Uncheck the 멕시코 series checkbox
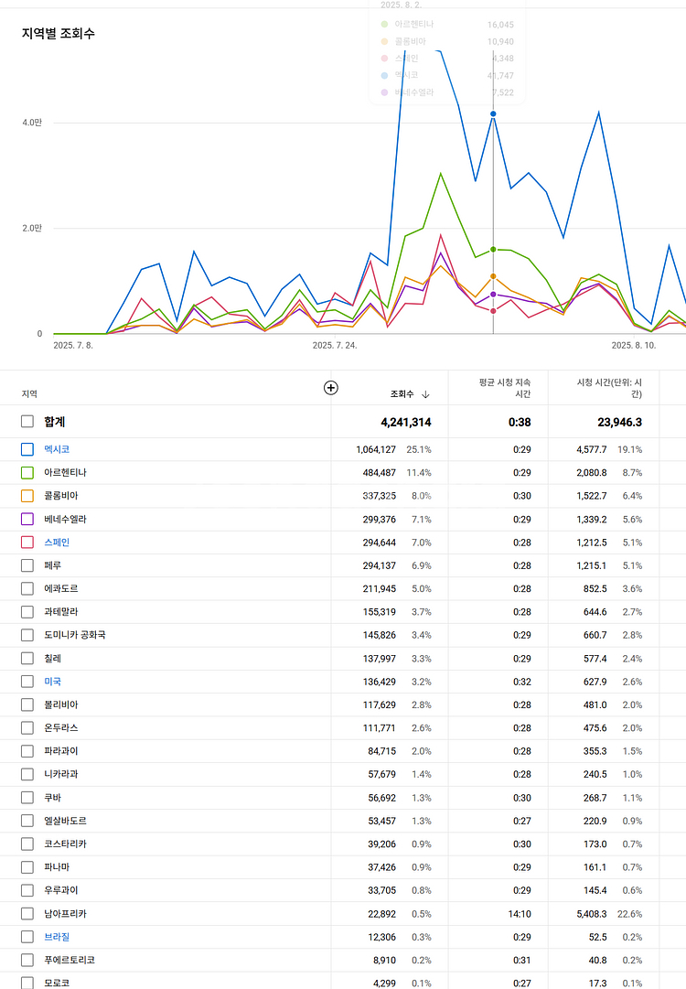686x989 pixels. coord(27,449)
